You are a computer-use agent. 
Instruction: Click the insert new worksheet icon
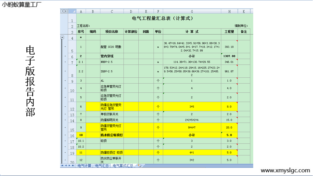(139, 166)
